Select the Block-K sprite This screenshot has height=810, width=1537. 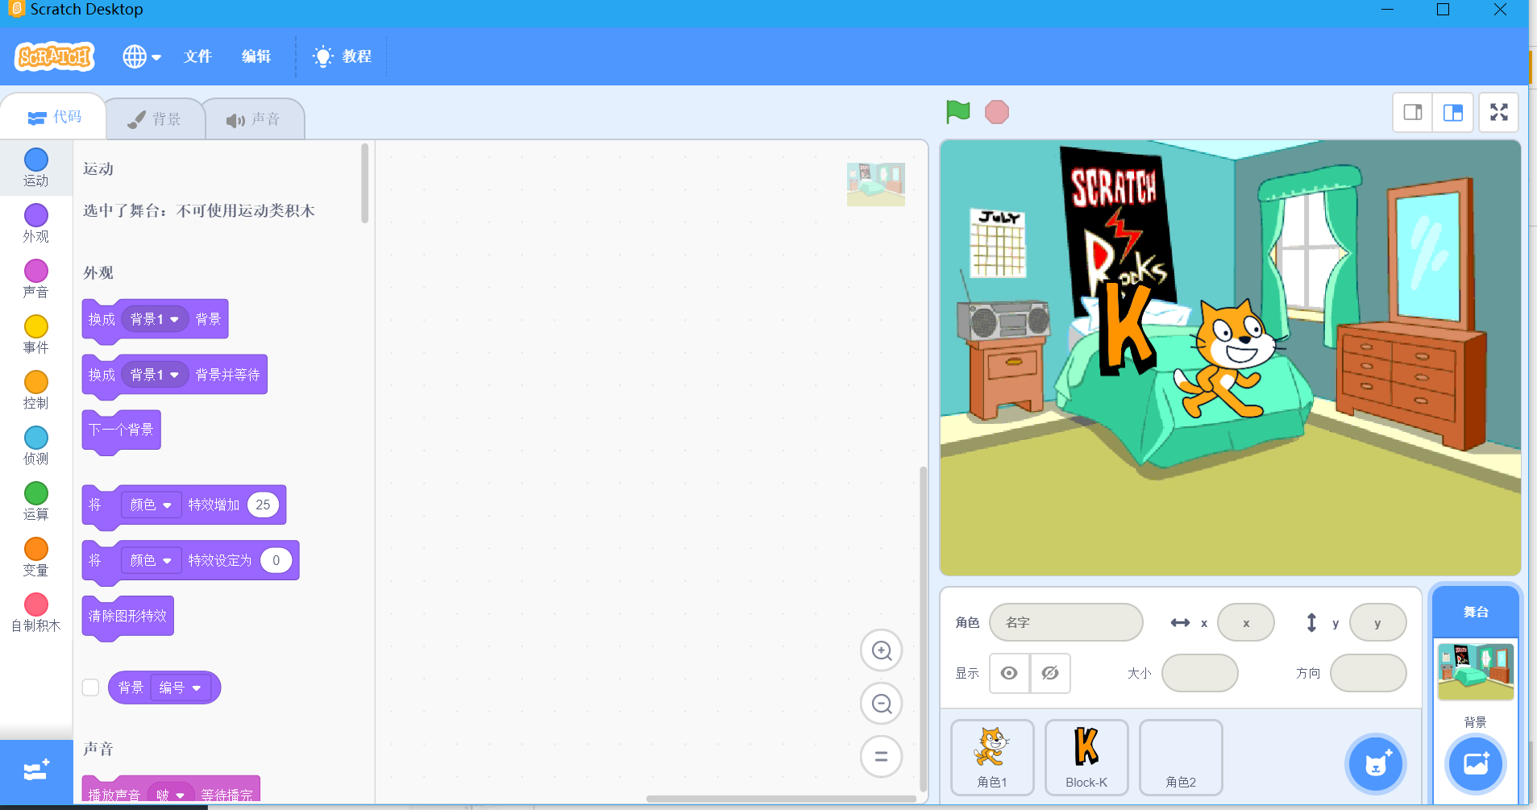pyautogui.click(x=1086, y=758)
